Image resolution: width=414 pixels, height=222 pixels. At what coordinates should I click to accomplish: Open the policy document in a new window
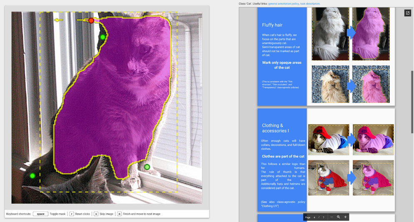tap(407, 13)
